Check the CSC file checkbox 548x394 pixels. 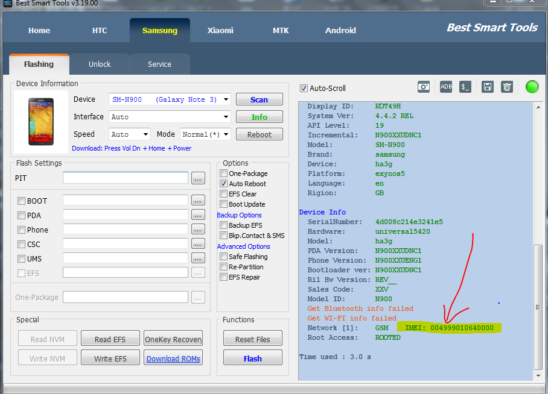[x=21, y=244]
